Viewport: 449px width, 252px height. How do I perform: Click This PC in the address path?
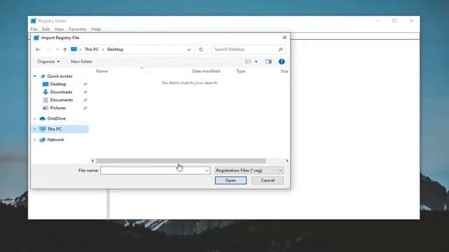(x=92, y=50)
